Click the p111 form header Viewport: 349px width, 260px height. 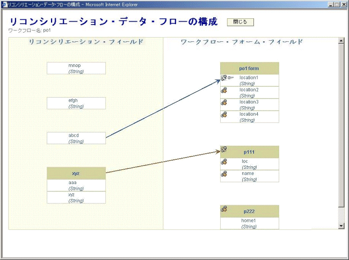pos(250,152)
